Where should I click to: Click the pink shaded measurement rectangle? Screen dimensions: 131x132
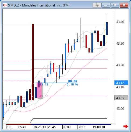[x=39, y=90]
